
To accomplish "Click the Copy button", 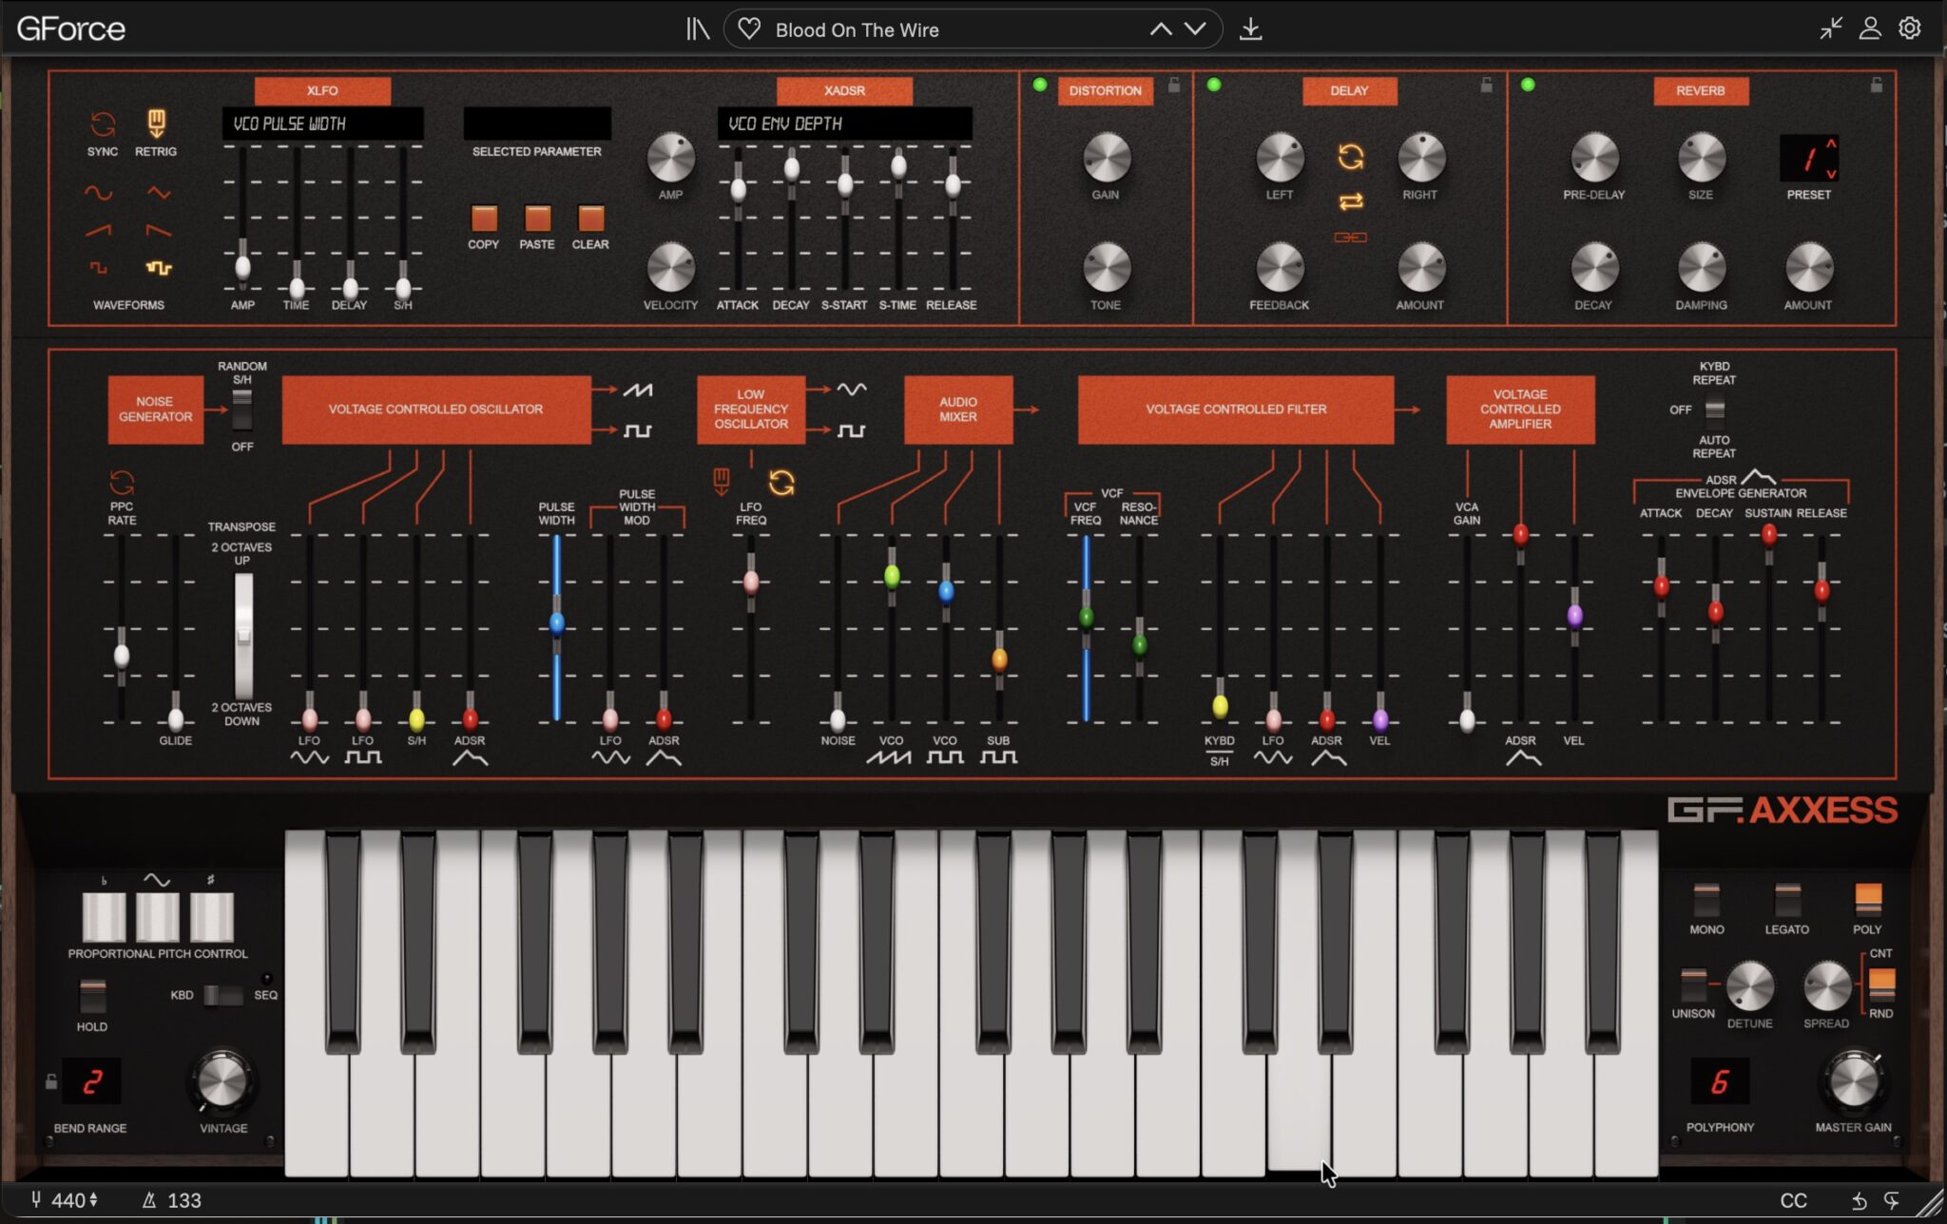I will [x=484, y=219].
